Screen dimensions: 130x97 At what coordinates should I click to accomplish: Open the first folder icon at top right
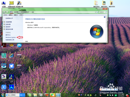tap(96, 4)
